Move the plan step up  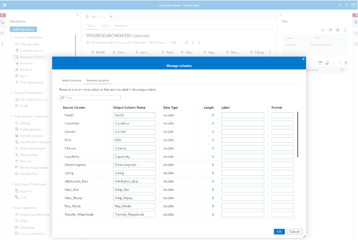tap(333, 63)
